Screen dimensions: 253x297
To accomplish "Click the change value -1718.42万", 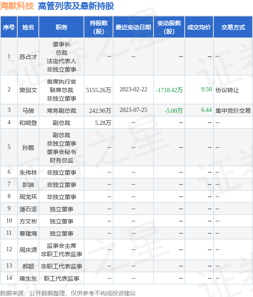I will coord(169,90).
